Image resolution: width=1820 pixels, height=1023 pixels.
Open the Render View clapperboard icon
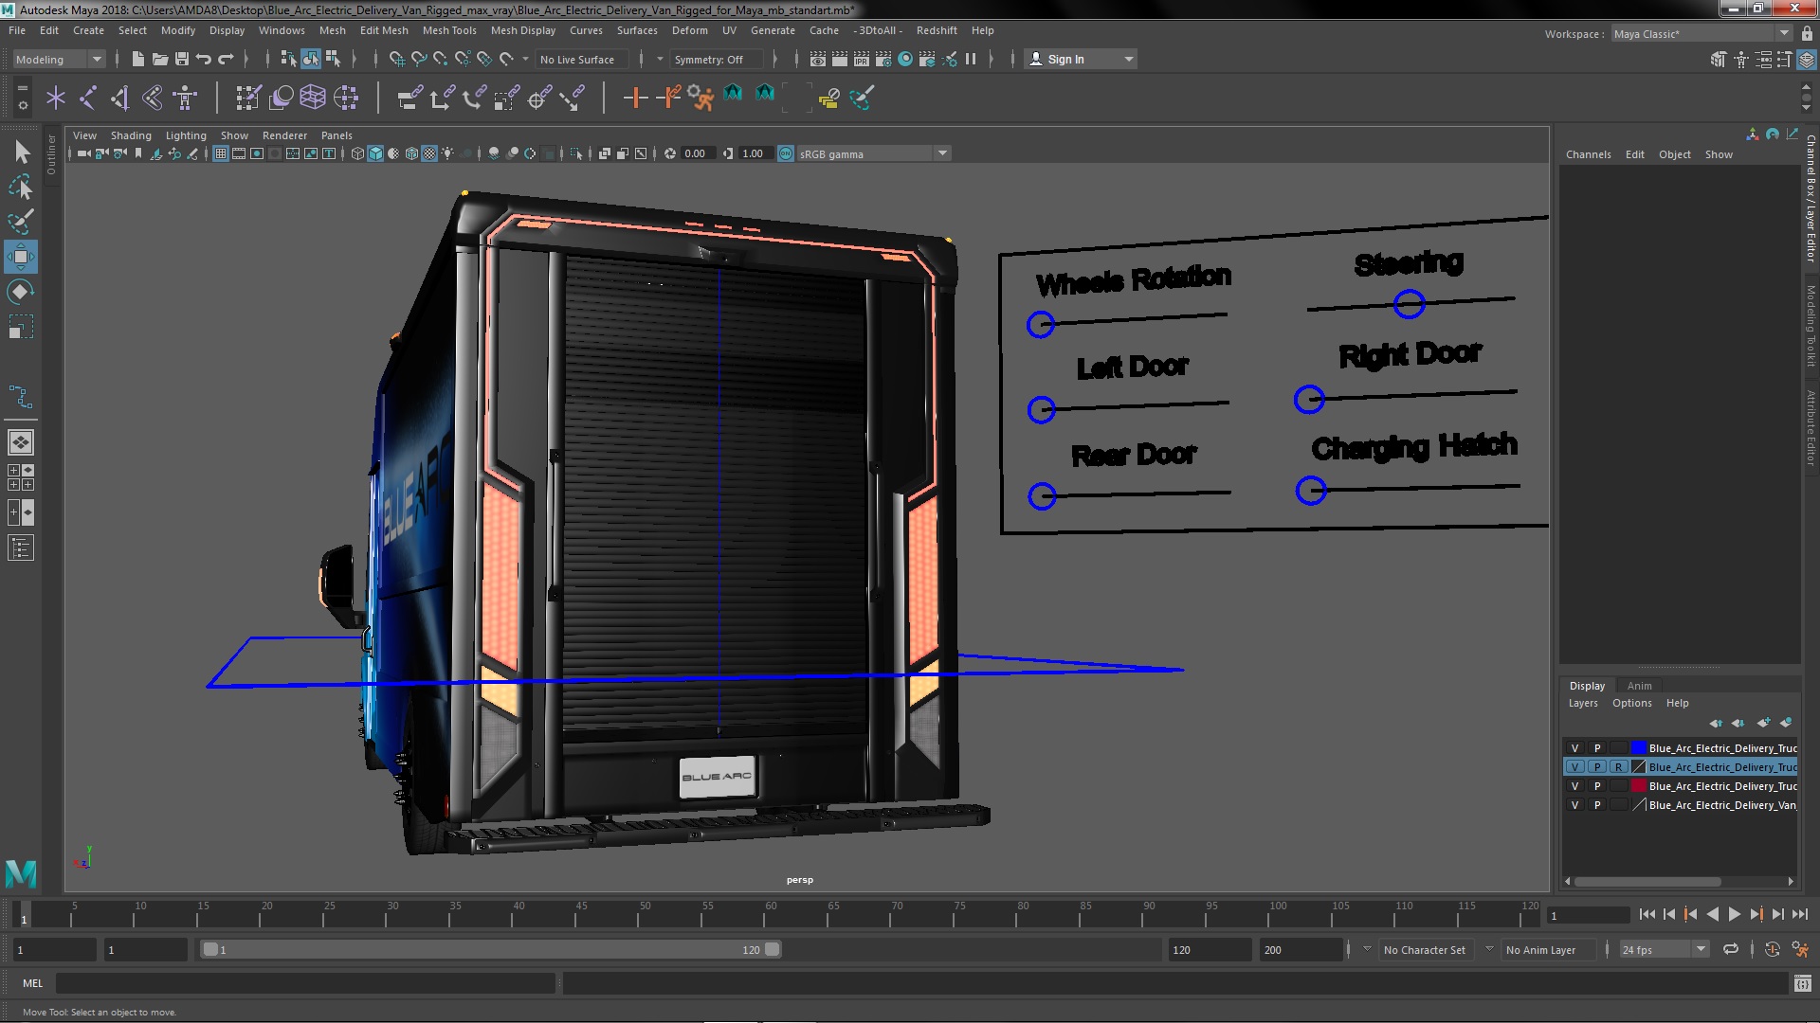point(818,59)
